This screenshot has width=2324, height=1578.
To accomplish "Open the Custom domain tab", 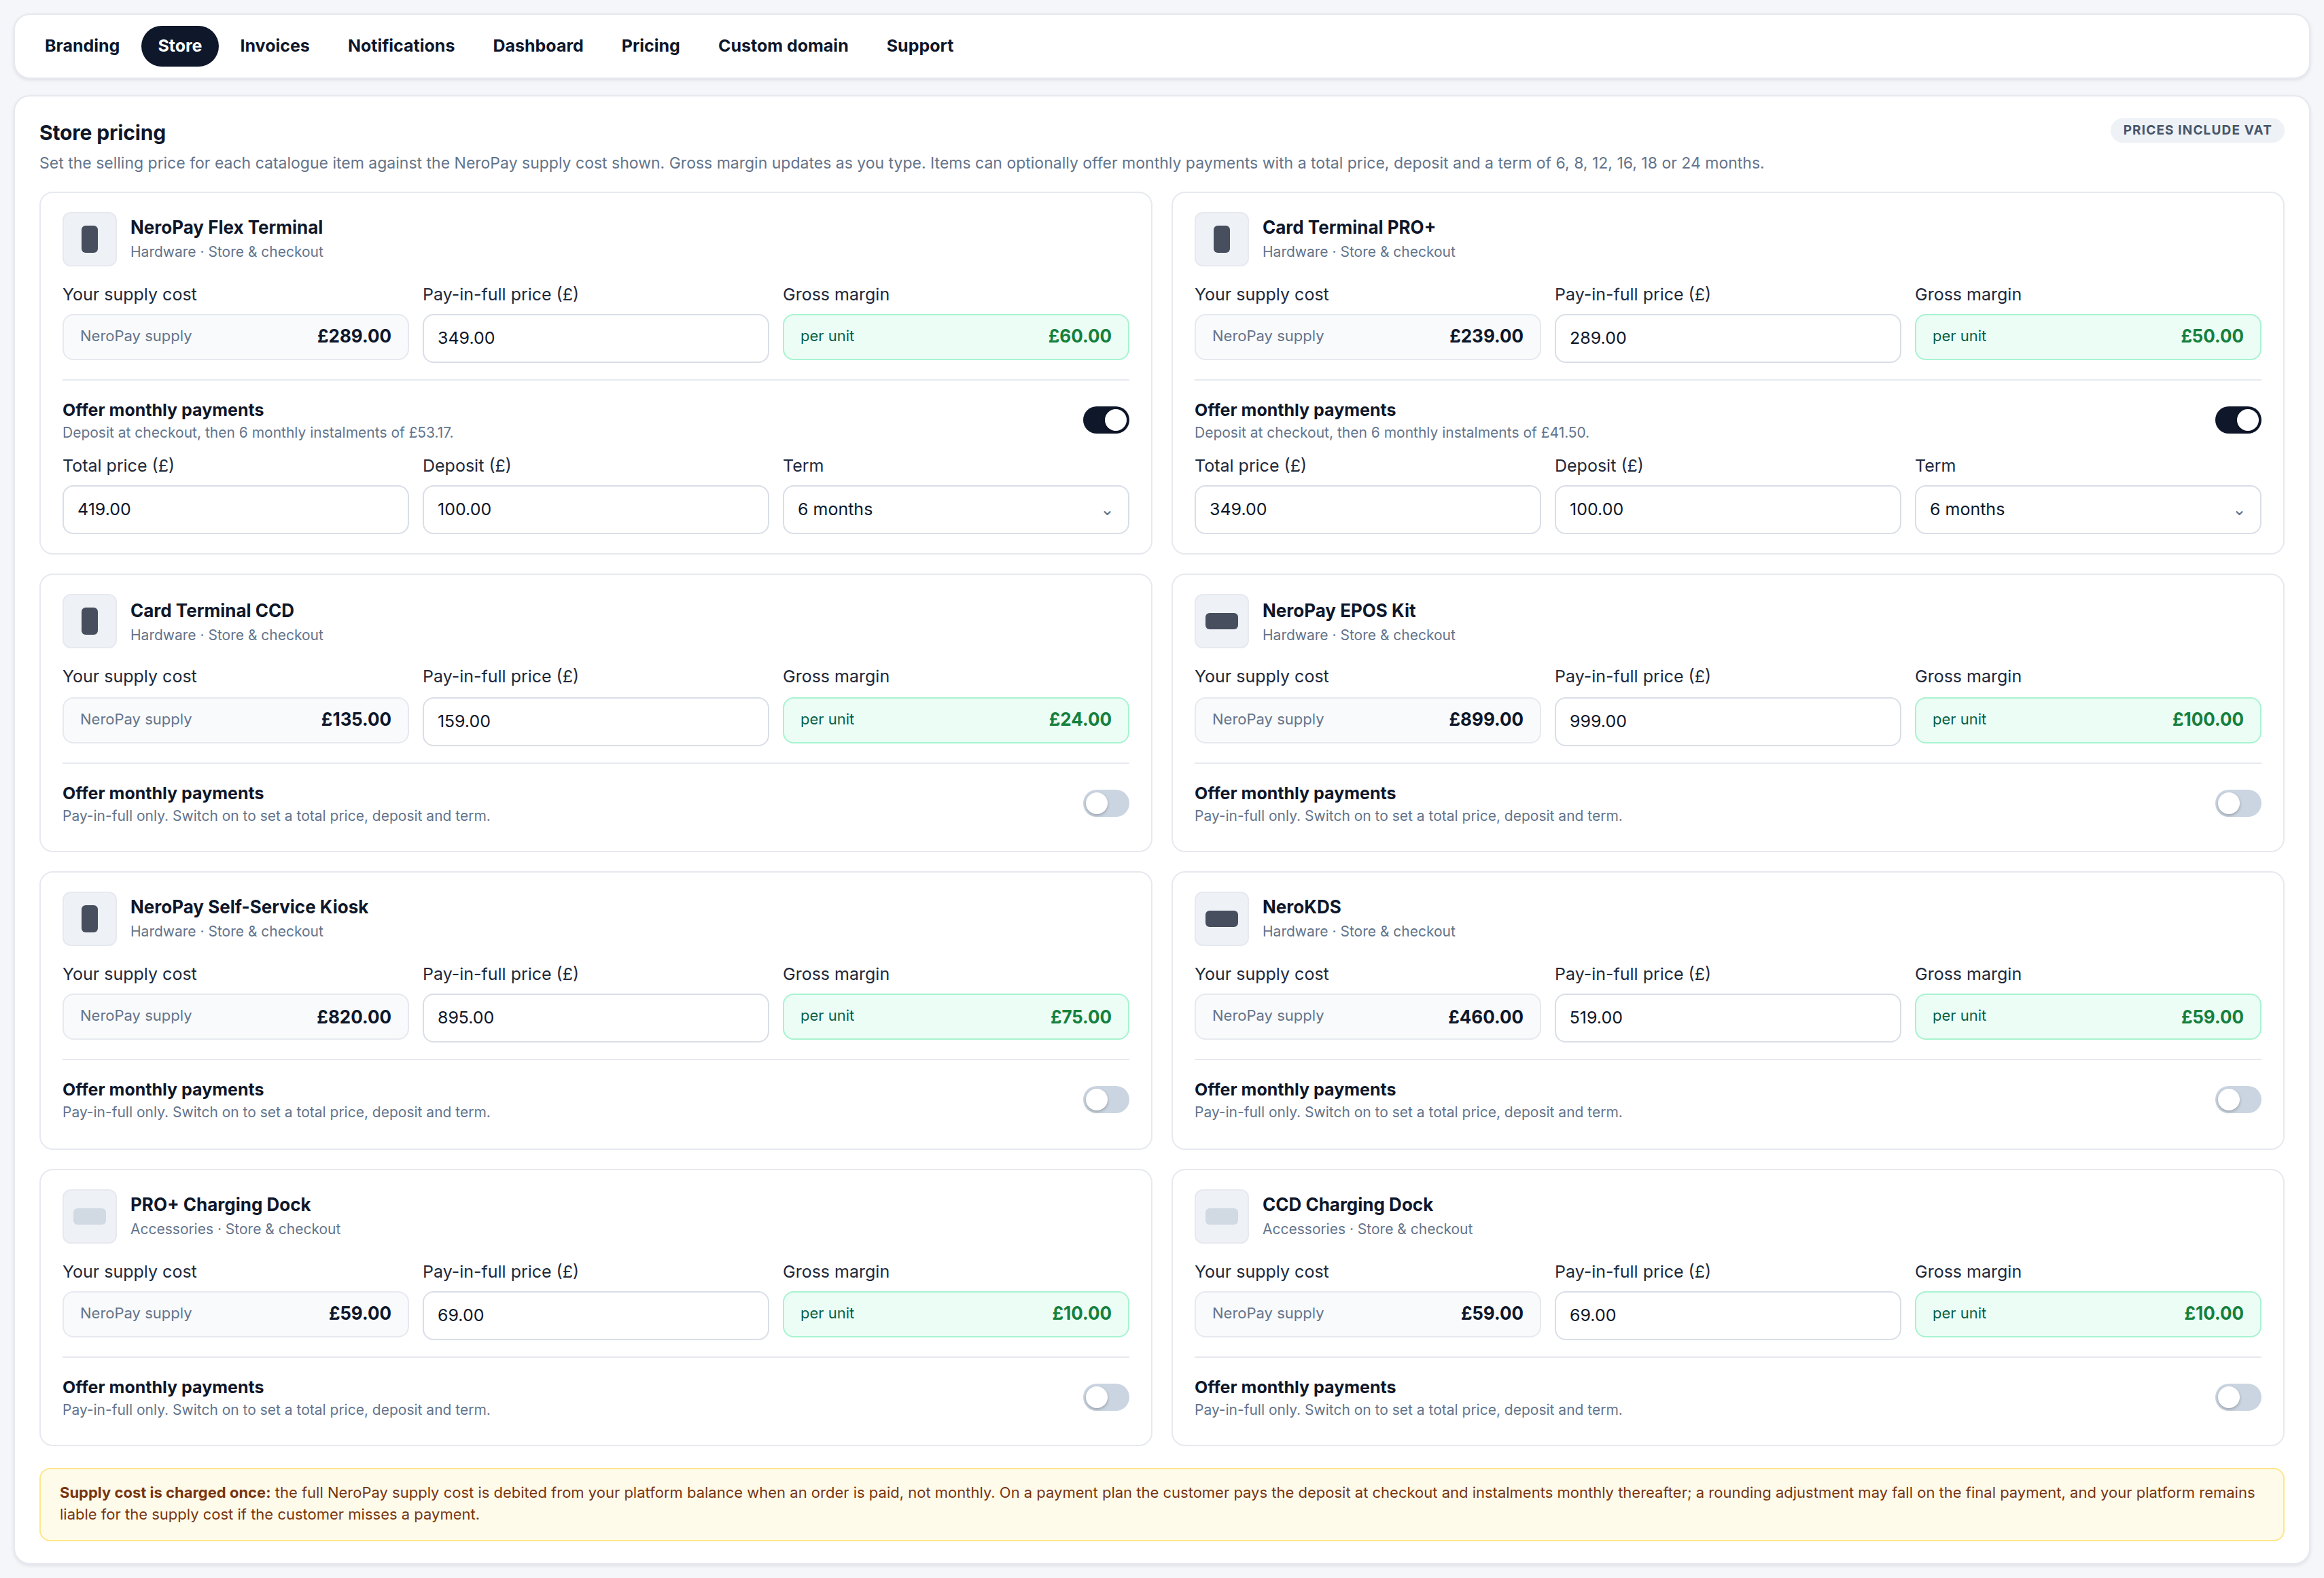I will click(x=783, y=46).
